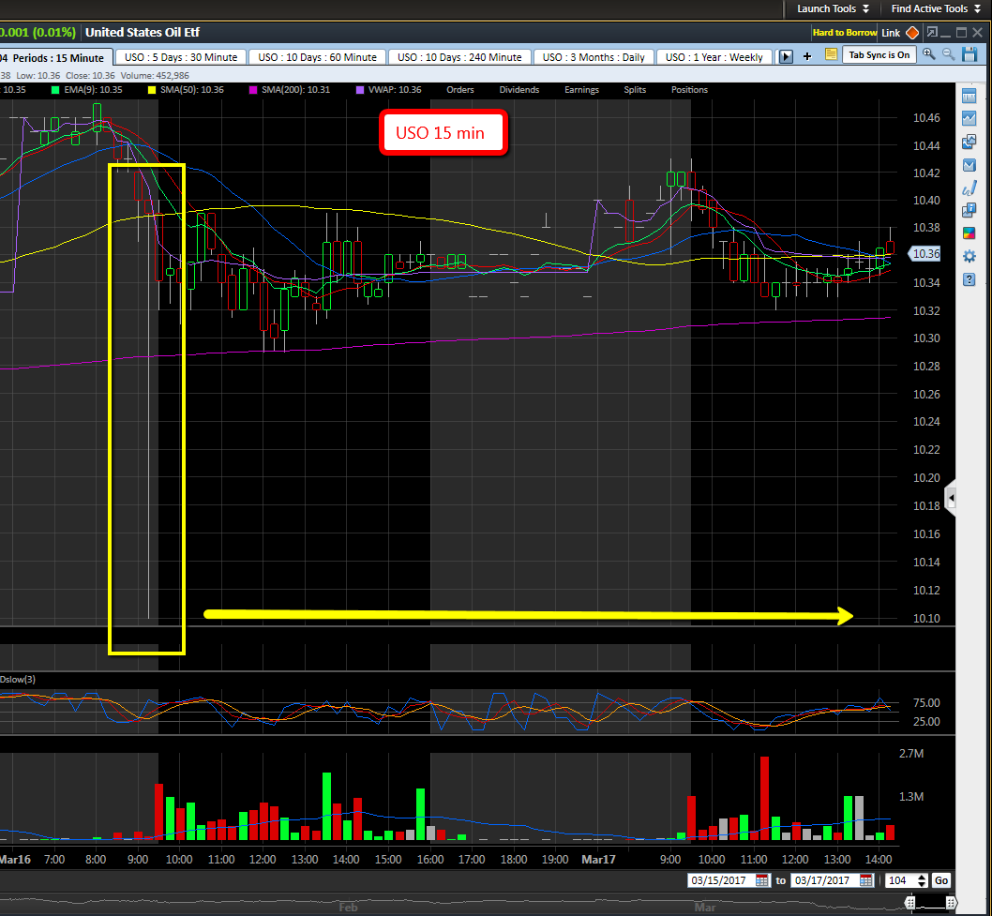
Task: Add a new chart tab with plus button
Action: pyautogui.click(x=807, y=56)
